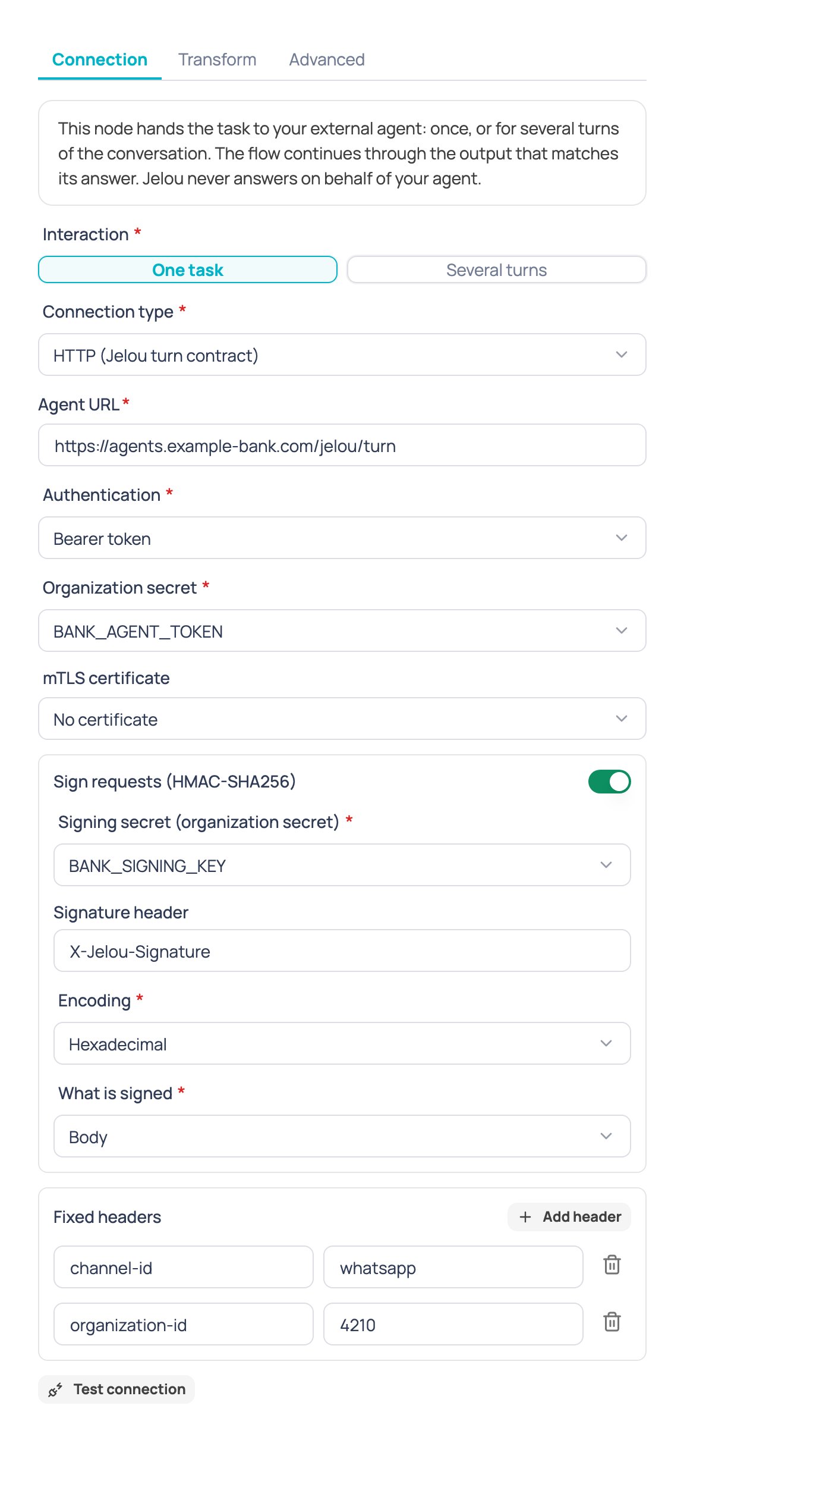Click the Test connection button label
The width and height of the screenshot is (832, 1487).
coord(130,1389)
